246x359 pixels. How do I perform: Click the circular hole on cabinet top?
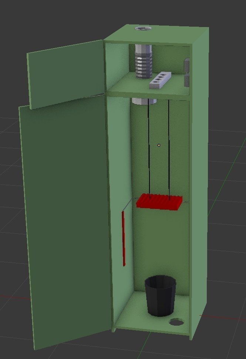143,29
